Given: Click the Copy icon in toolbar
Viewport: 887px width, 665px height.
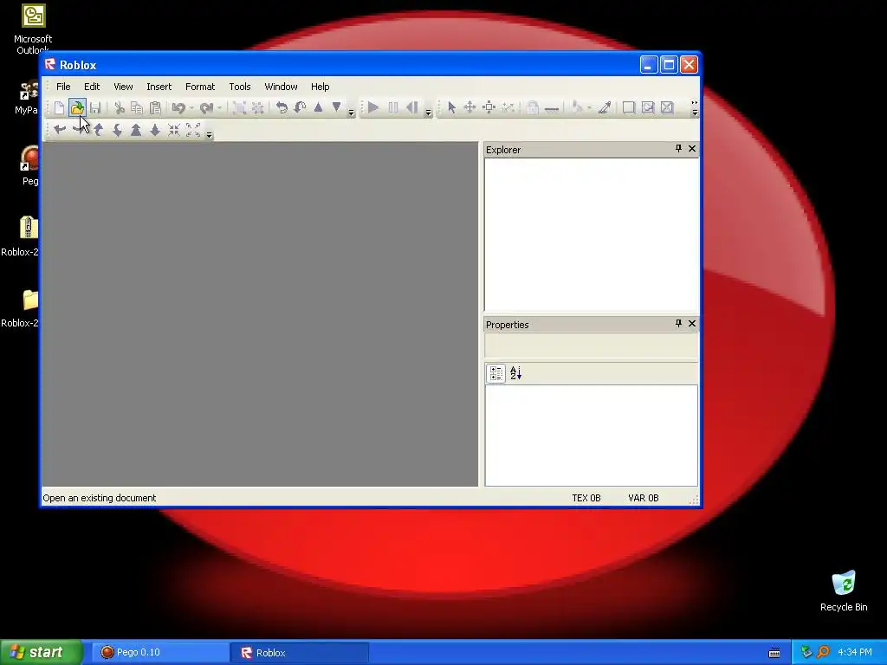Looking at the screenshot, I should (x=137, y=107).
